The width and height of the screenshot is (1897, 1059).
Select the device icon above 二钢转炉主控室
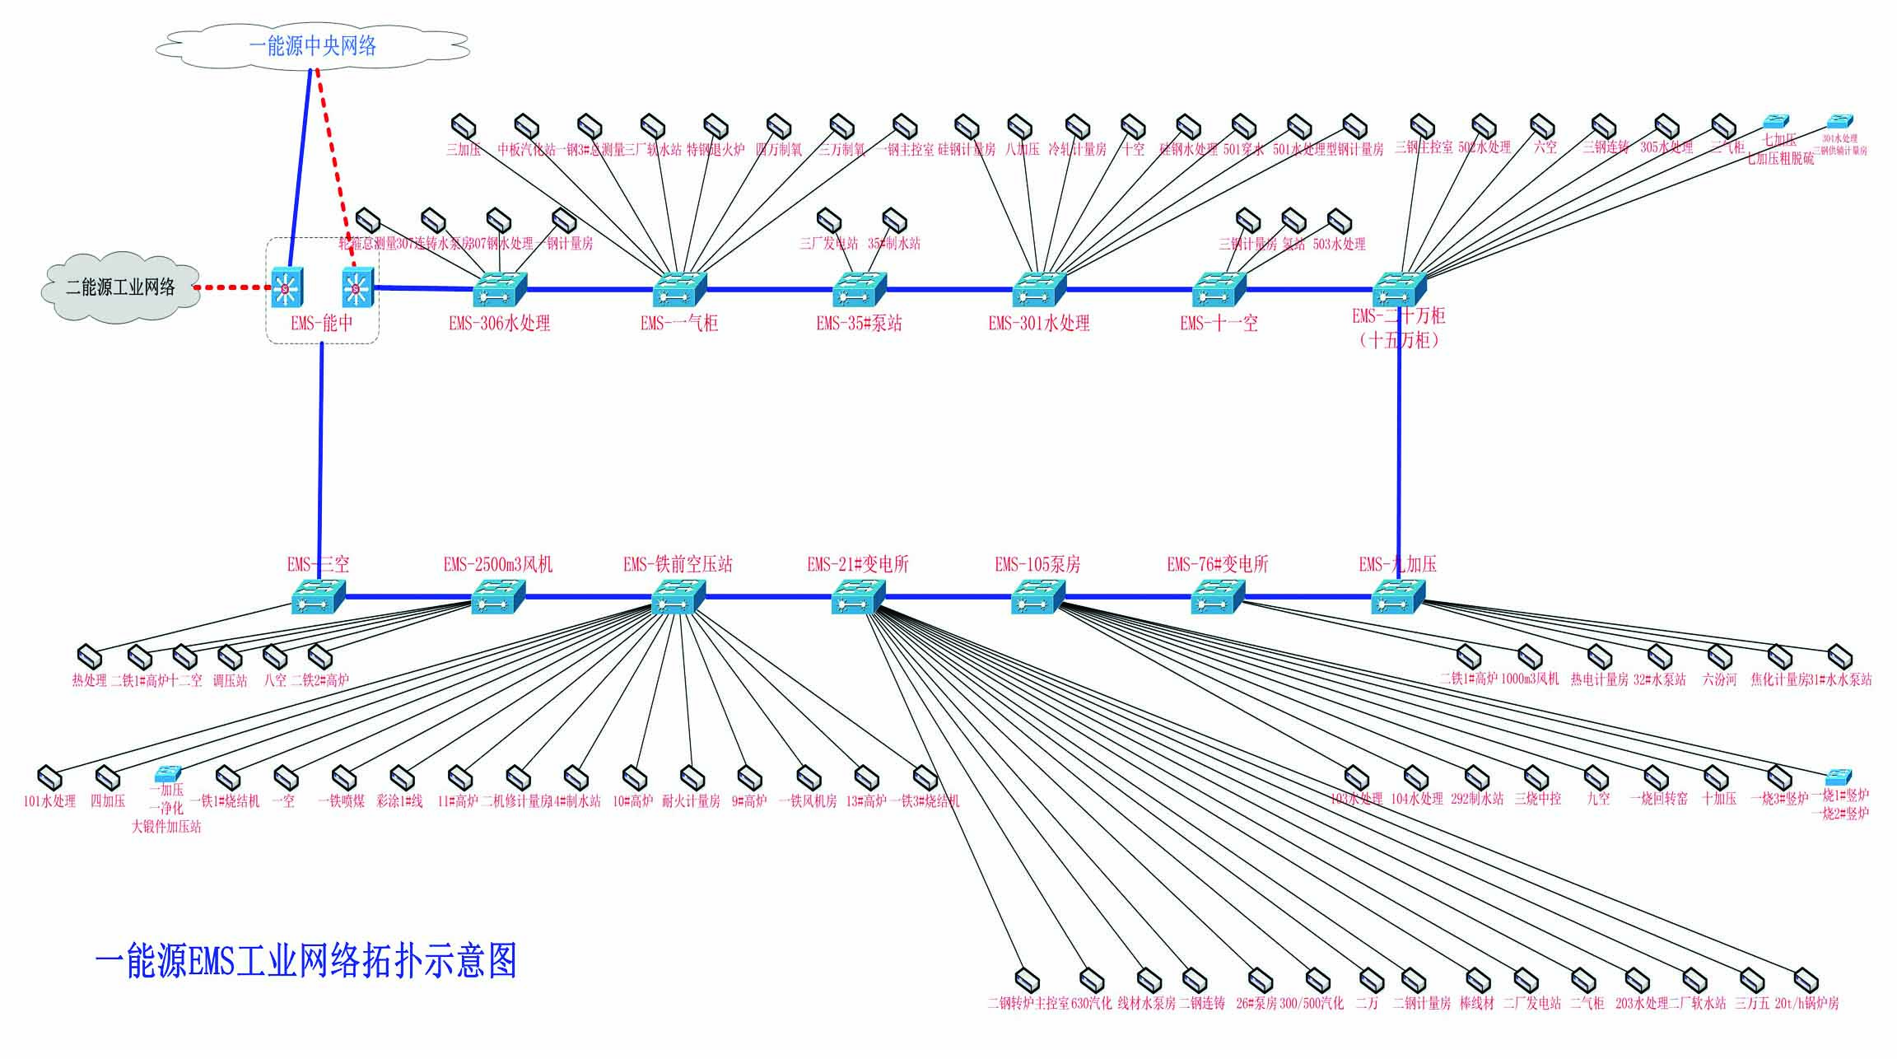pos(1027,980)
